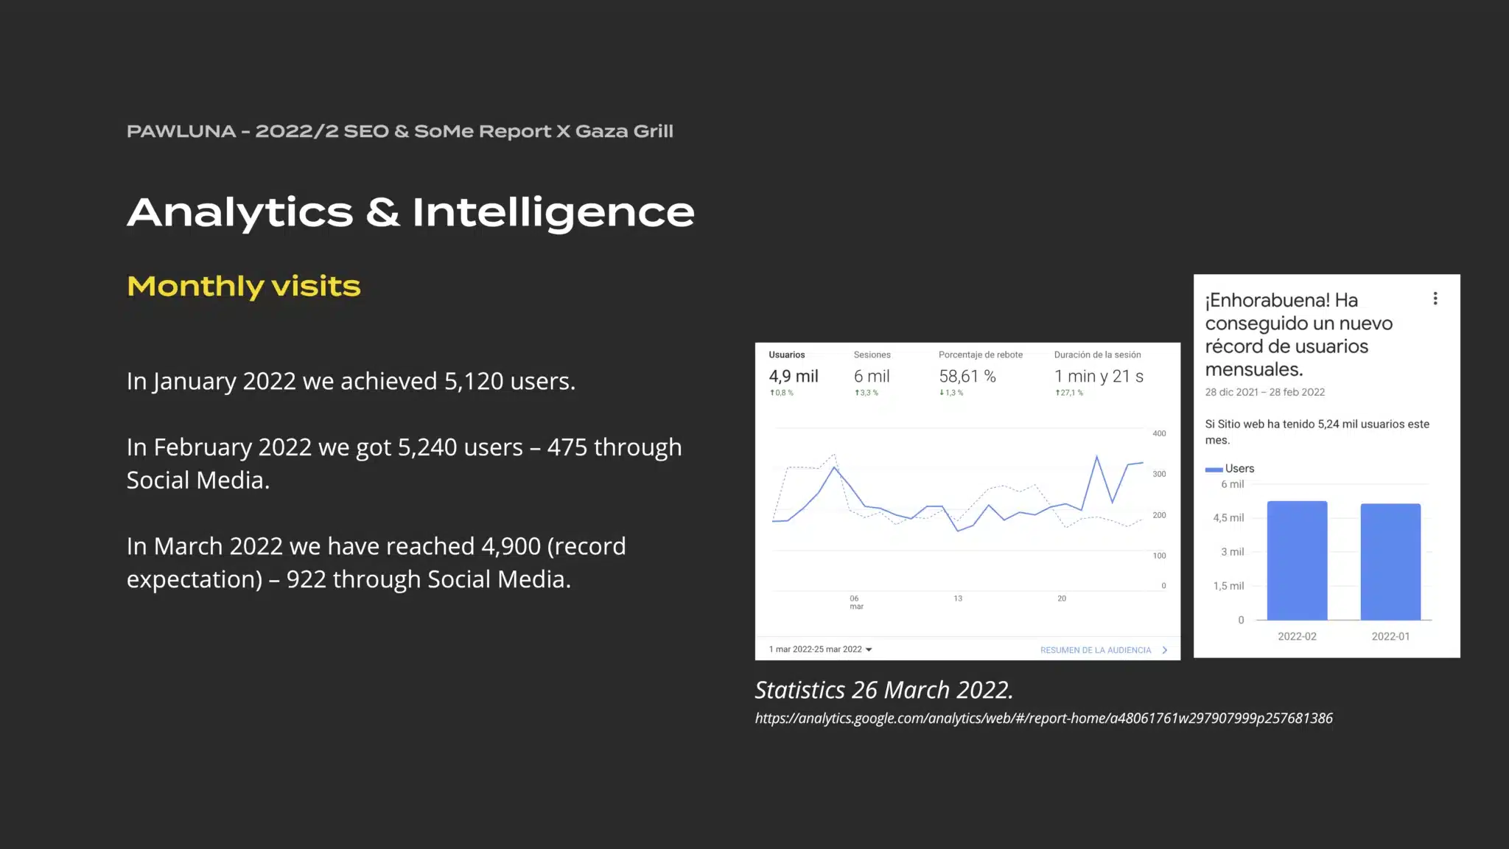Select the Analytics & Intelligence title
The width and height of the screenshot is (1509, 849).
pos(410,213)
